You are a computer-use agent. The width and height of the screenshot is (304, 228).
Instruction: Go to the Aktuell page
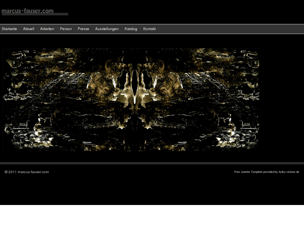coord(28,29)
